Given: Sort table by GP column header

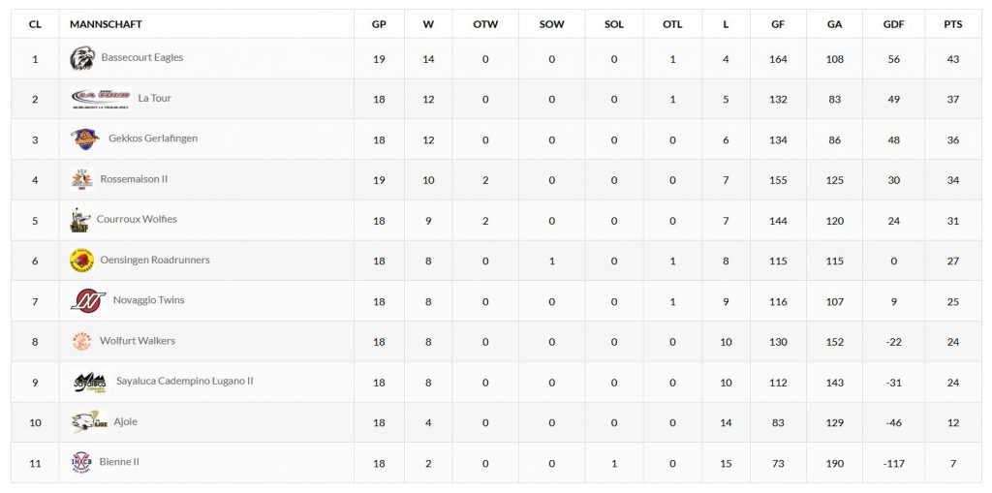Looking at the screenshot, I should pos(379,24).
